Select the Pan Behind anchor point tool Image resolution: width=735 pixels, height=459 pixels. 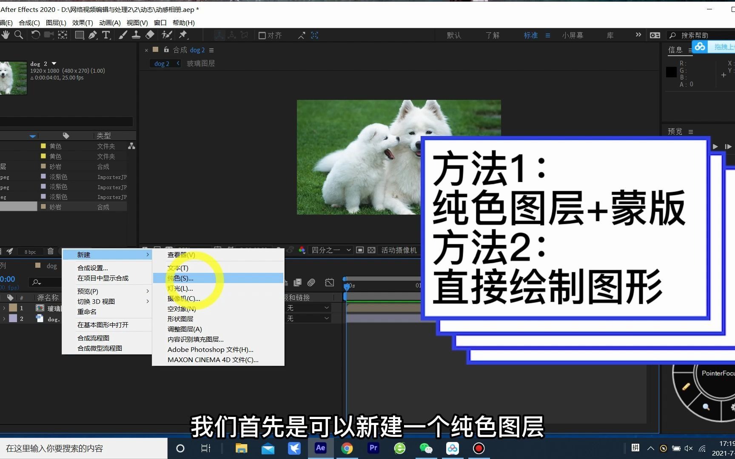tap(63, 35)
